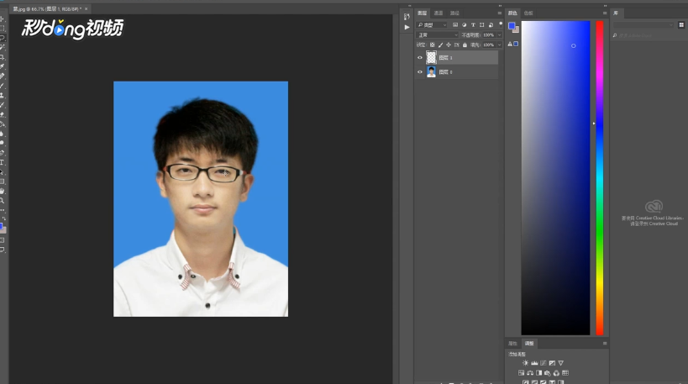Toggle lock all padlock icon
Viewport: 688px width, 384px height.
[465, 45]
